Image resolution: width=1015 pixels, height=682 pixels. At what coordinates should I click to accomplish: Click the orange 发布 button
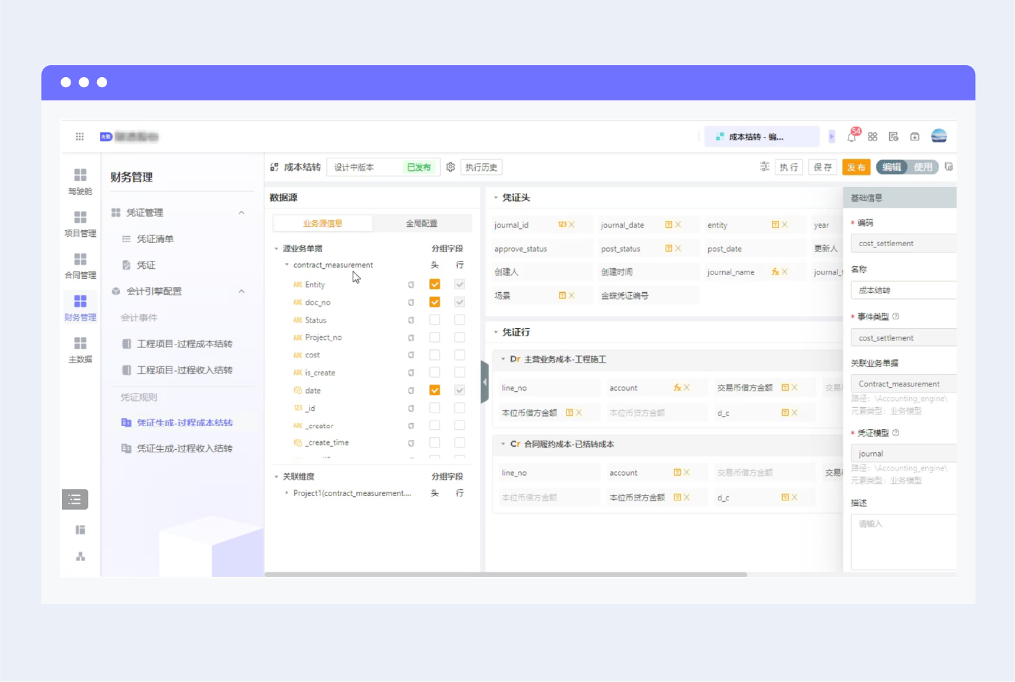pyautogui.click(x=857, y=167)
